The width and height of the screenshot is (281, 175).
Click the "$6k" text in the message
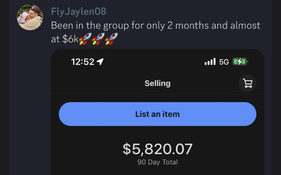coord(70,39)
